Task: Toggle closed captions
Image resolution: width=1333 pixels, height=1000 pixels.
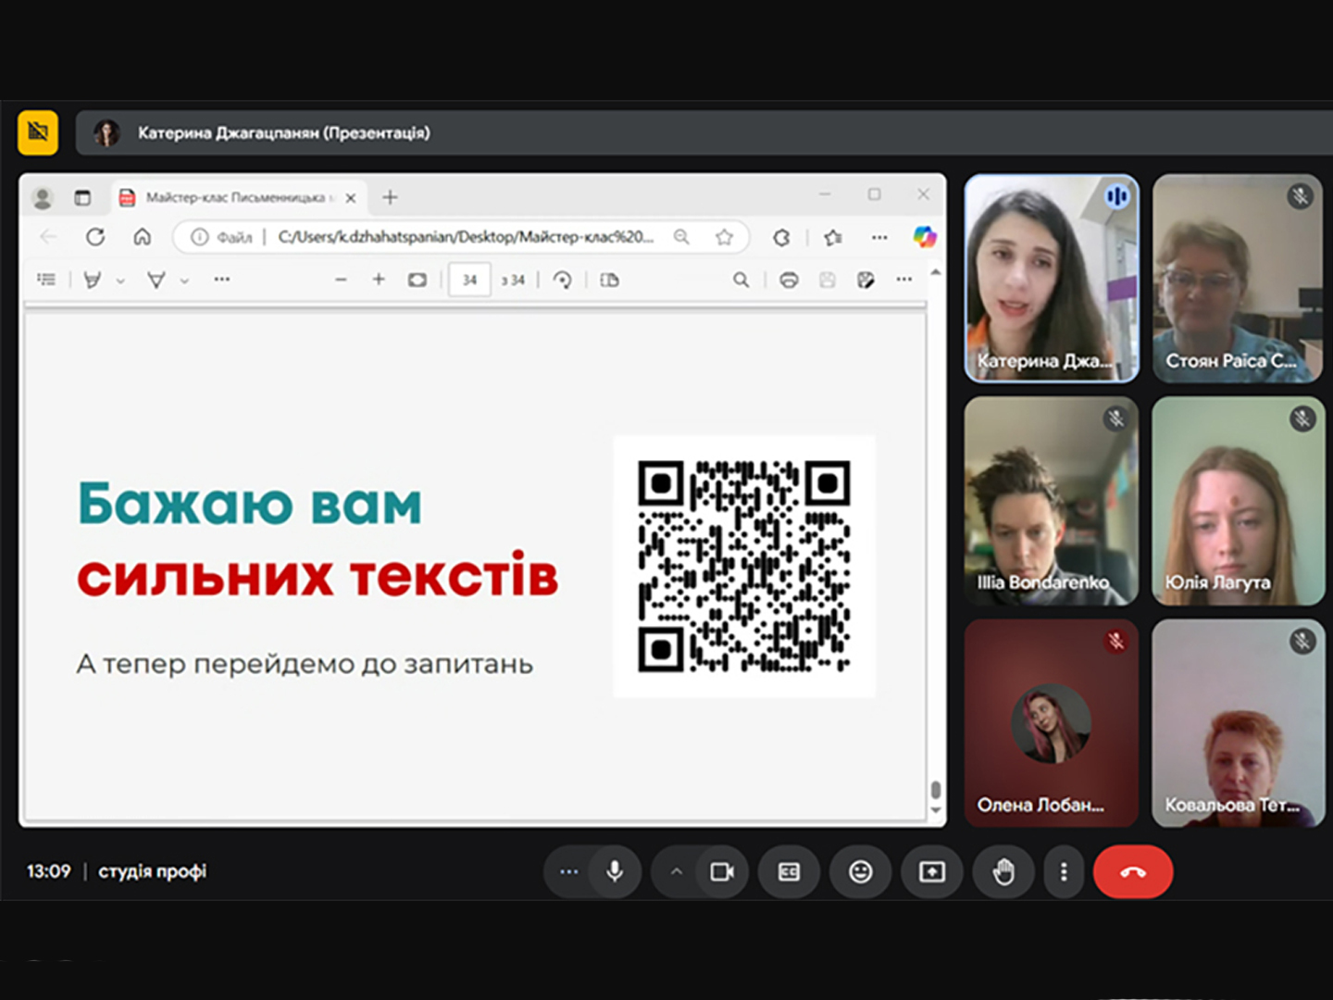Action: pos(789,871)
